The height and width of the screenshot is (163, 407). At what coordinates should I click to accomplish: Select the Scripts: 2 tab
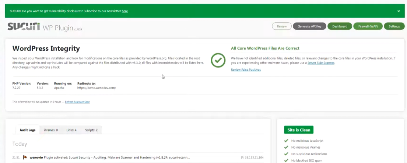(91, 130)
